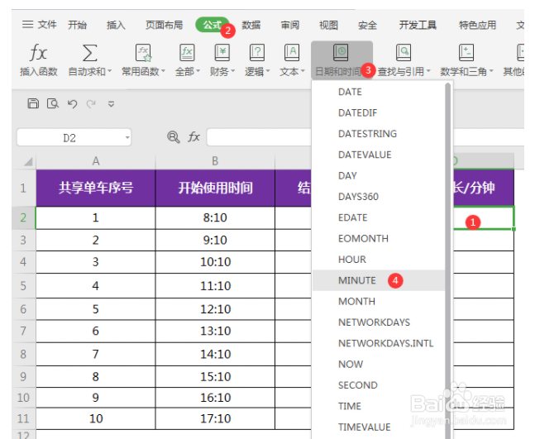Screen dimensions: 535x439
Task: Click the save icon in quick access toolbar
Action: point(33,103)
